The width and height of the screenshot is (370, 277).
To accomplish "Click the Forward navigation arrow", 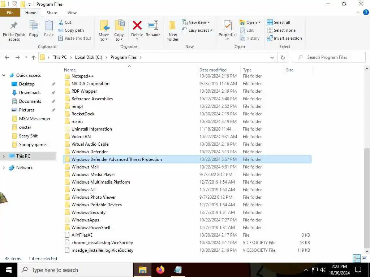I will pyautogui.click(x=17, y=57).
